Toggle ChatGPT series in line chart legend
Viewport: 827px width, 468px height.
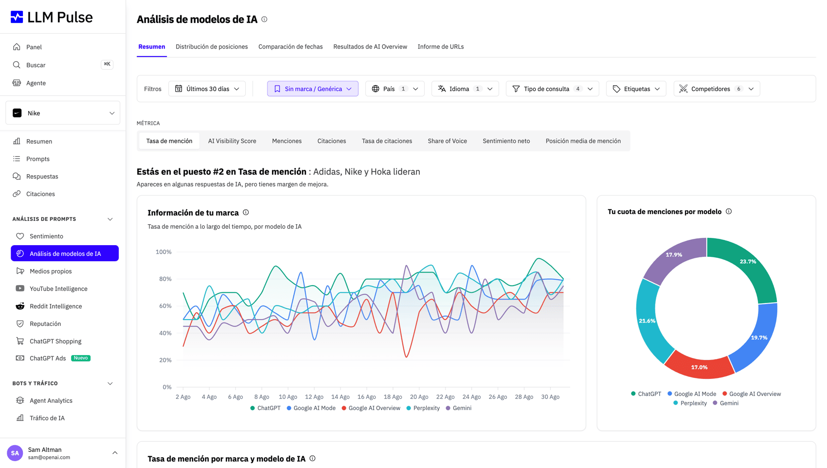coord(265,408)
